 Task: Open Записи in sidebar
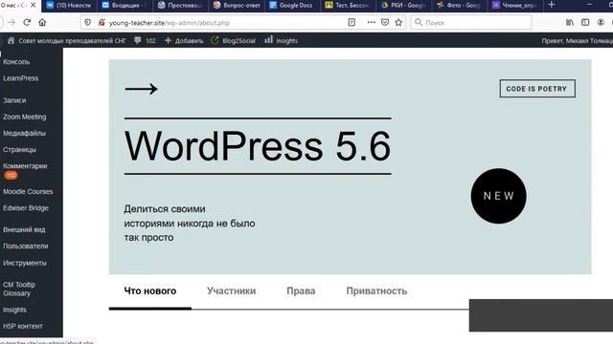(x=14, y=100)
